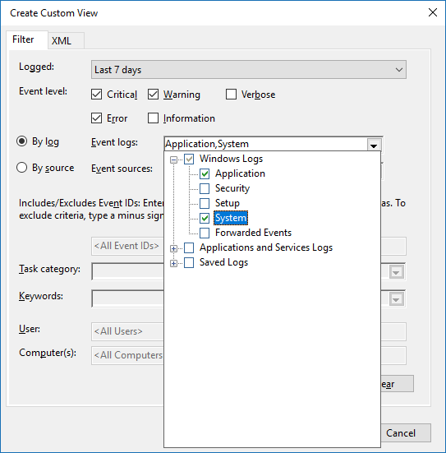The image size is (446, 453).
Task: Select the Forwarded Events tree label
Action: (x=253, y=233)
